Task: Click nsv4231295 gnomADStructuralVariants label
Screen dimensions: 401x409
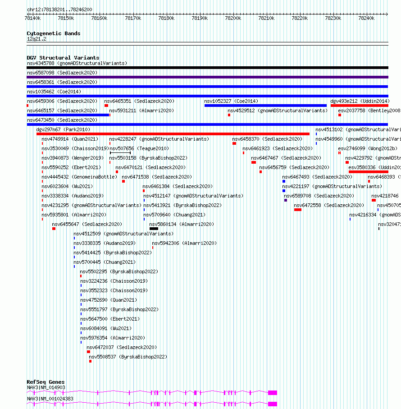Action: coord(92,206)
